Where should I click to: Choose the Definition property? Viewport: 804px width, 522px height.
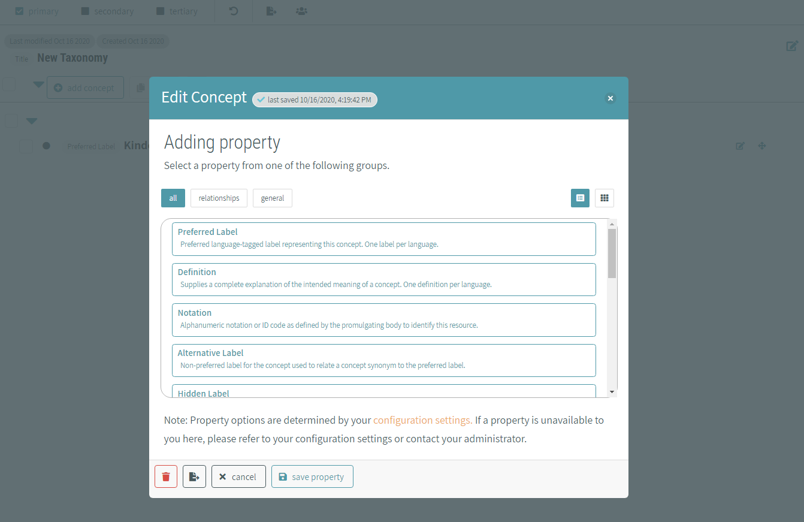tap(384, 279)
